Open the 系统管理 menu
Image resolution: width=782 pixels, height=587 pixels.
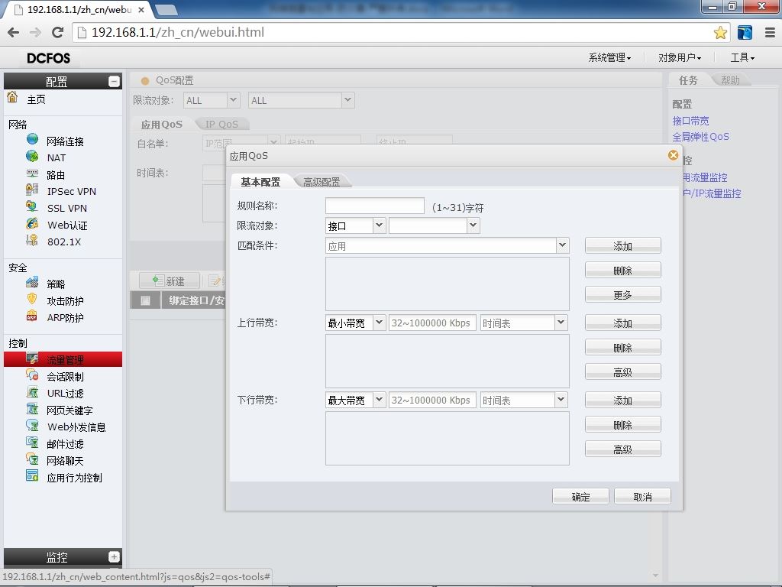609,58
